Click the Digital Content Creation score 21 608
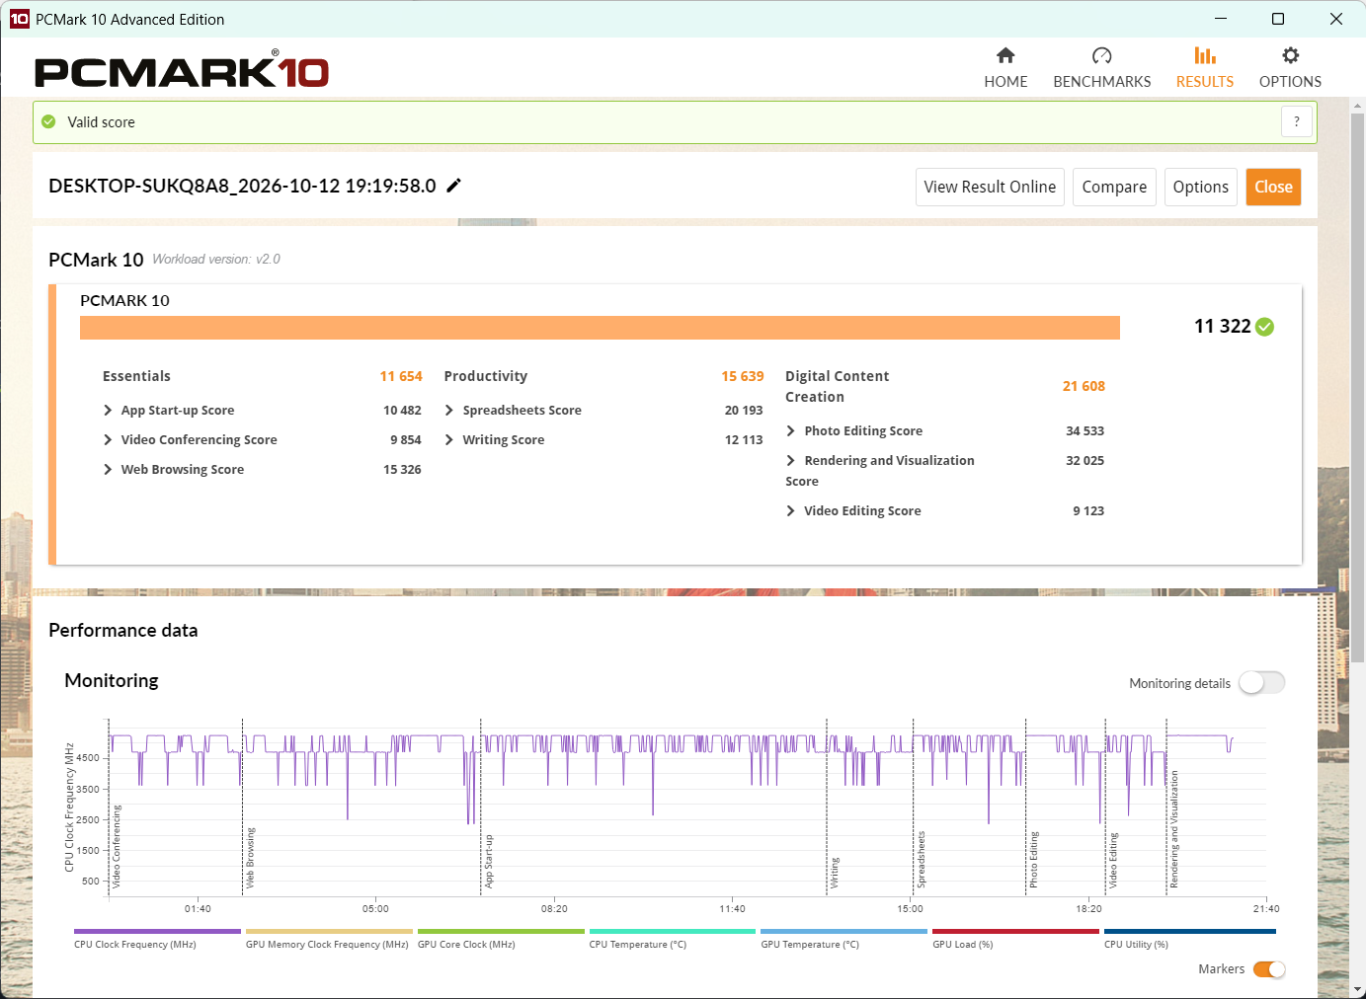Screen dimensions: 1366x999 pos(1084,386)
